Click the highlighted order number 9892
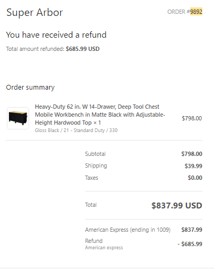 click(196, 12)
